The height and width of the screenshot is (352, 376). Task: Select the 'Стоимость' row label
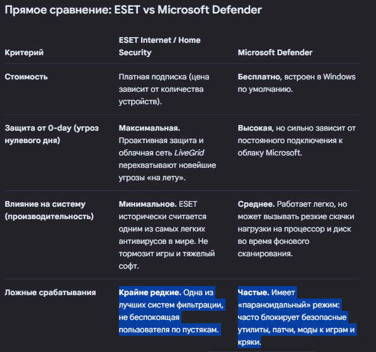[26, 77]
